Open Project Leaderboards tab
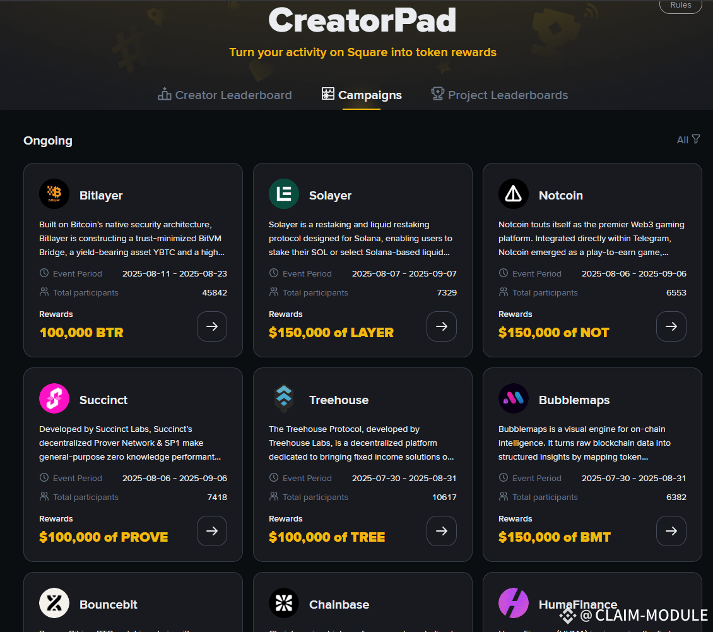The image size is (713, 632). (x=499, y=95)
